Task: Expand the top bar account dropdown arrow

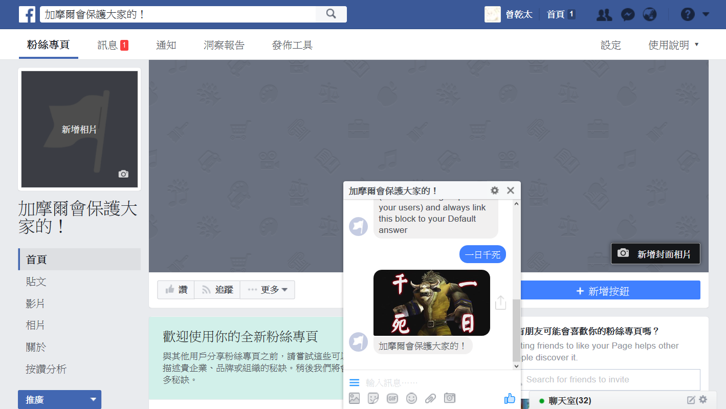Action: tap(706, 14)
